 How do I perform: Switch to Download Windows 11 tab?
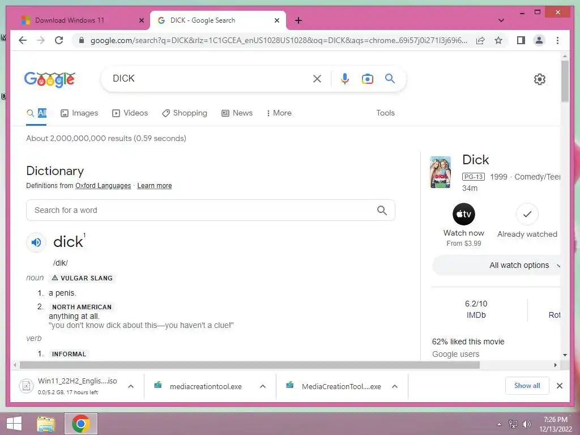(x=77, y=20)
